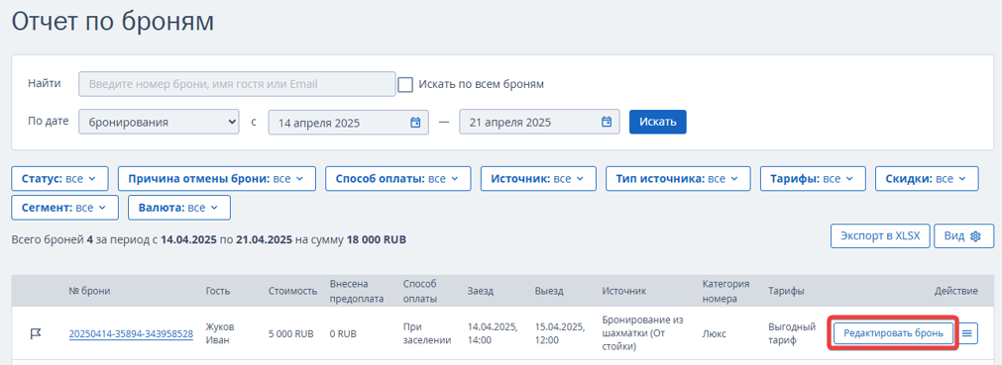Click the Заезд column header
The height and width of the screenshot is (365, 1002).
click(480, 291)
